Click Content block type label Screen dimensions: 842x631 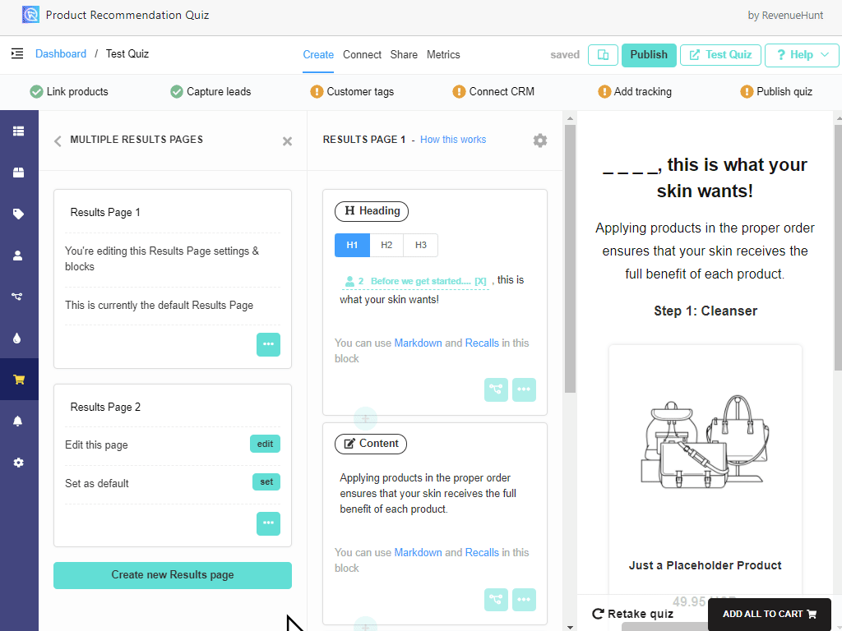point(371,444)
